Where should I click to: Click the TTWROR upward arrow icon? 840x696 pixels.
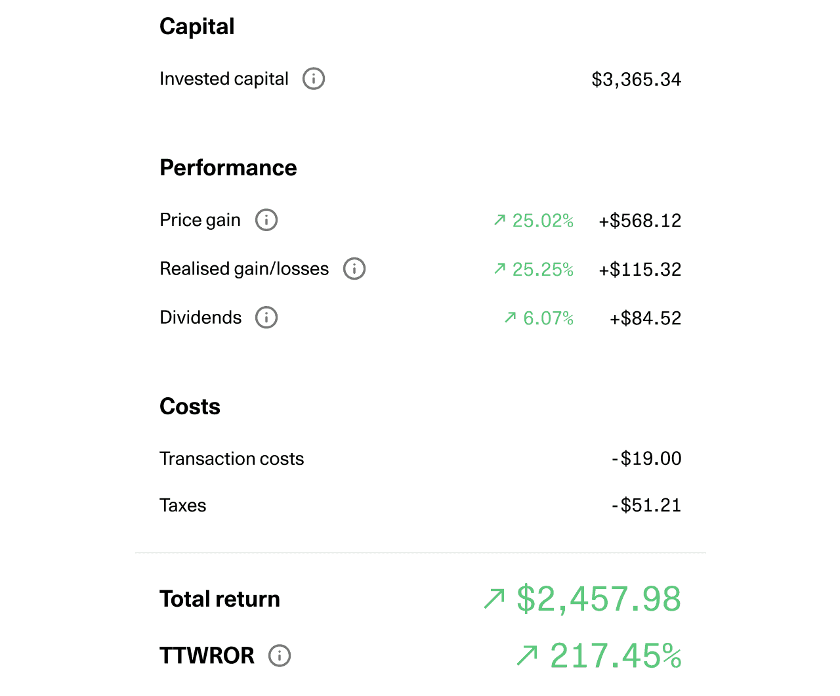point(527,655)
